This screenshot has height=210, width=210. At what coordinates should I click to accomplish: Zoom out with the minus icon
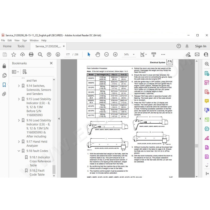click(106, 54)
